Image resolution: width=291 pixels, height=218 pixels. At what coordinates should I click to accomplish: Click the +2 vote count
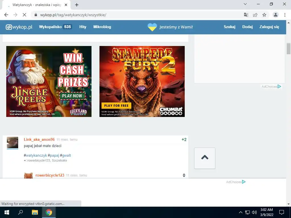coord(184,140)
